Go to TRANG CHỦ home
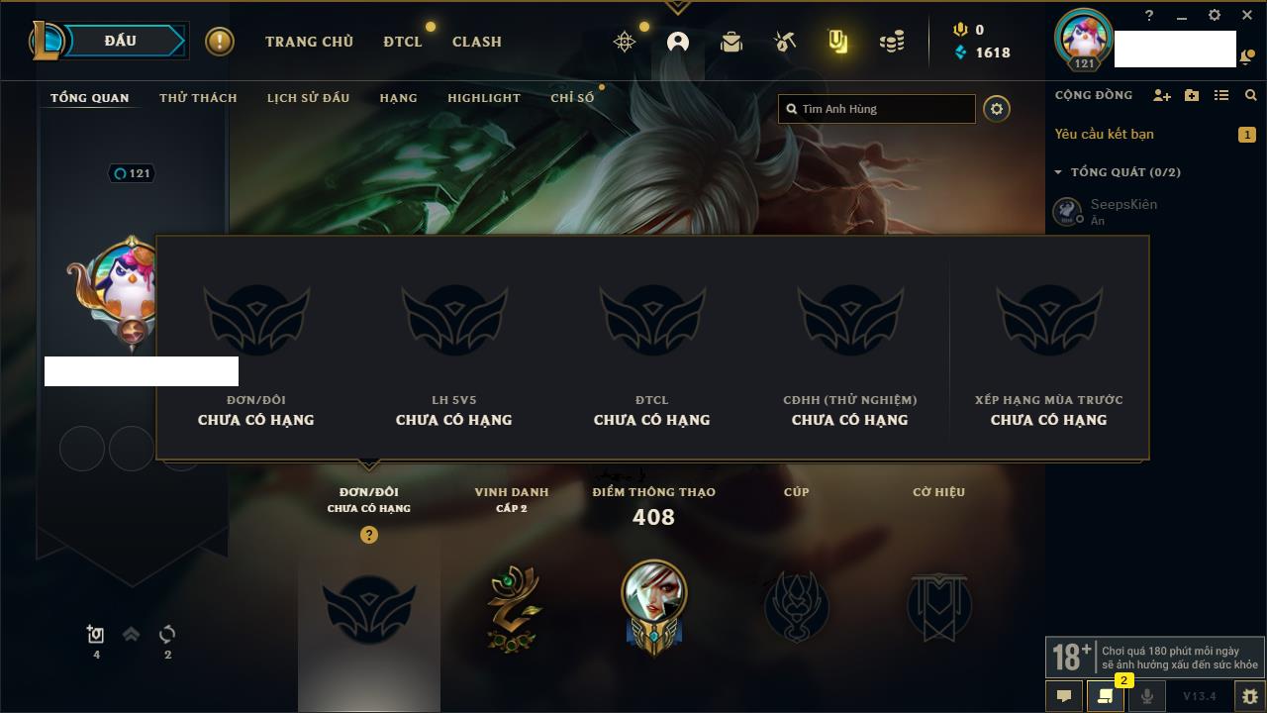The width and height of the screenshot is (1267, 713). point(309,42)
